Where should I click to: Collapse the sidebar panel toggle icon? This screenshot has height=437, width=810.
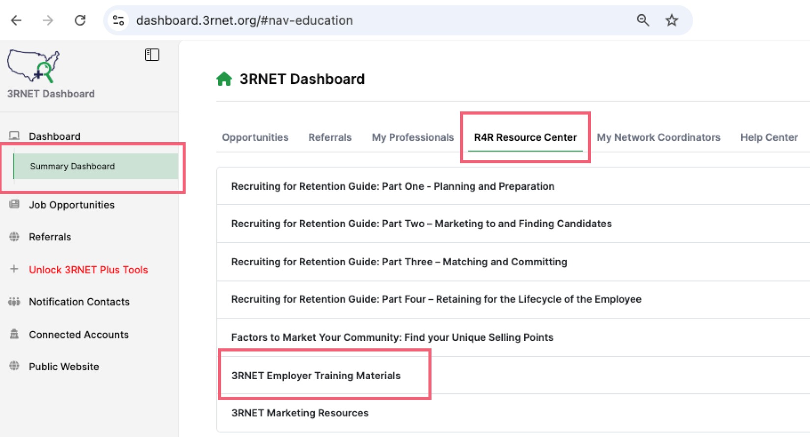pyautogui.click(x=152, y=54)
